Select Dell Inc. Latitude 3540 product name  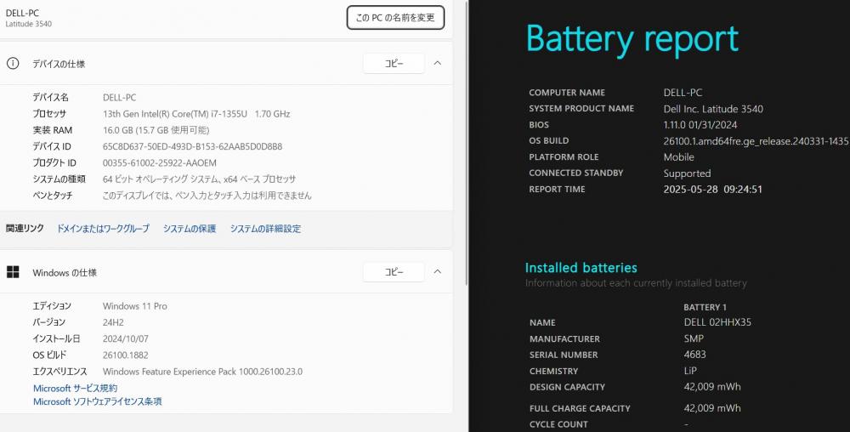713,109
